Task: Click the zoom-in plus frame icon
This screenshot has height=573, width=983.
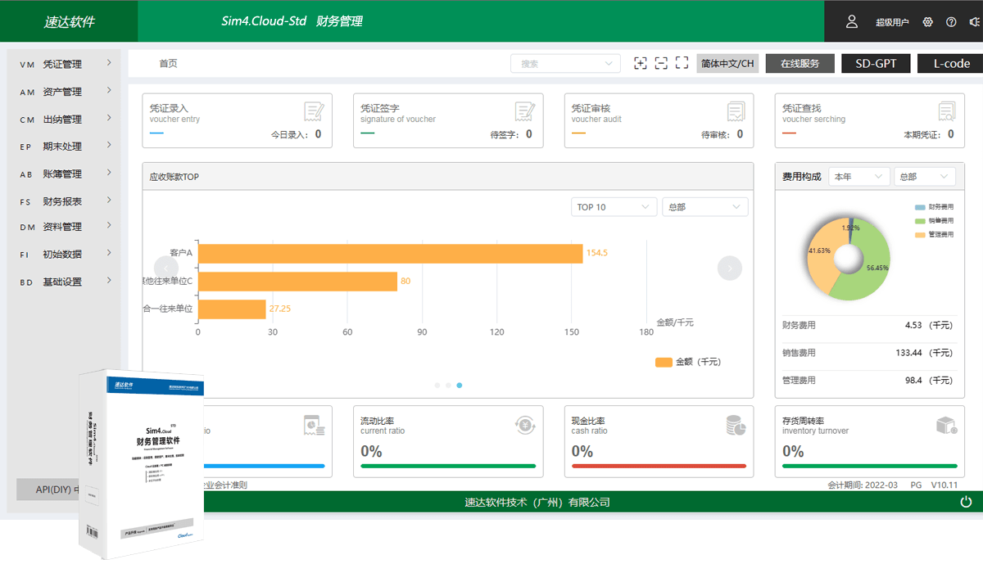Action: [x=640, y=63]
